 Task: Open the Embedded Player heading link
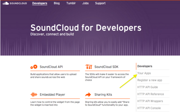coord(52,95)
